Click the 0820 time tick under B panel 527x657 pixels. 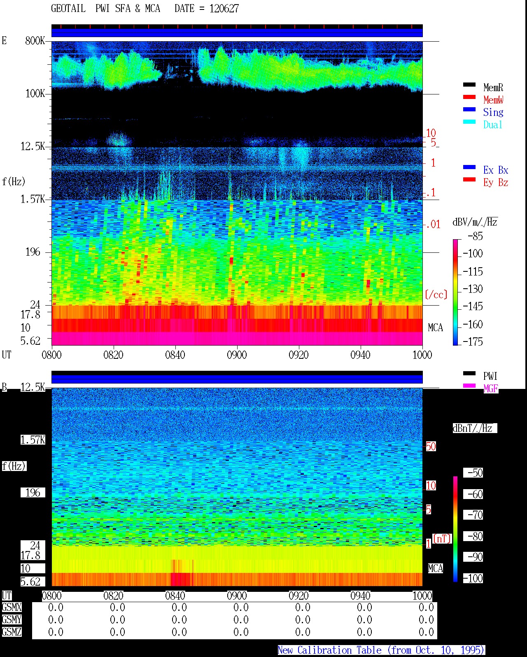113,596
